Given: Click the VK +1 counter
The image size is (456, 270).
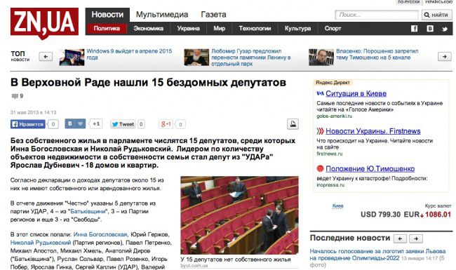Looking at the screenshot, I should (96, 124).
